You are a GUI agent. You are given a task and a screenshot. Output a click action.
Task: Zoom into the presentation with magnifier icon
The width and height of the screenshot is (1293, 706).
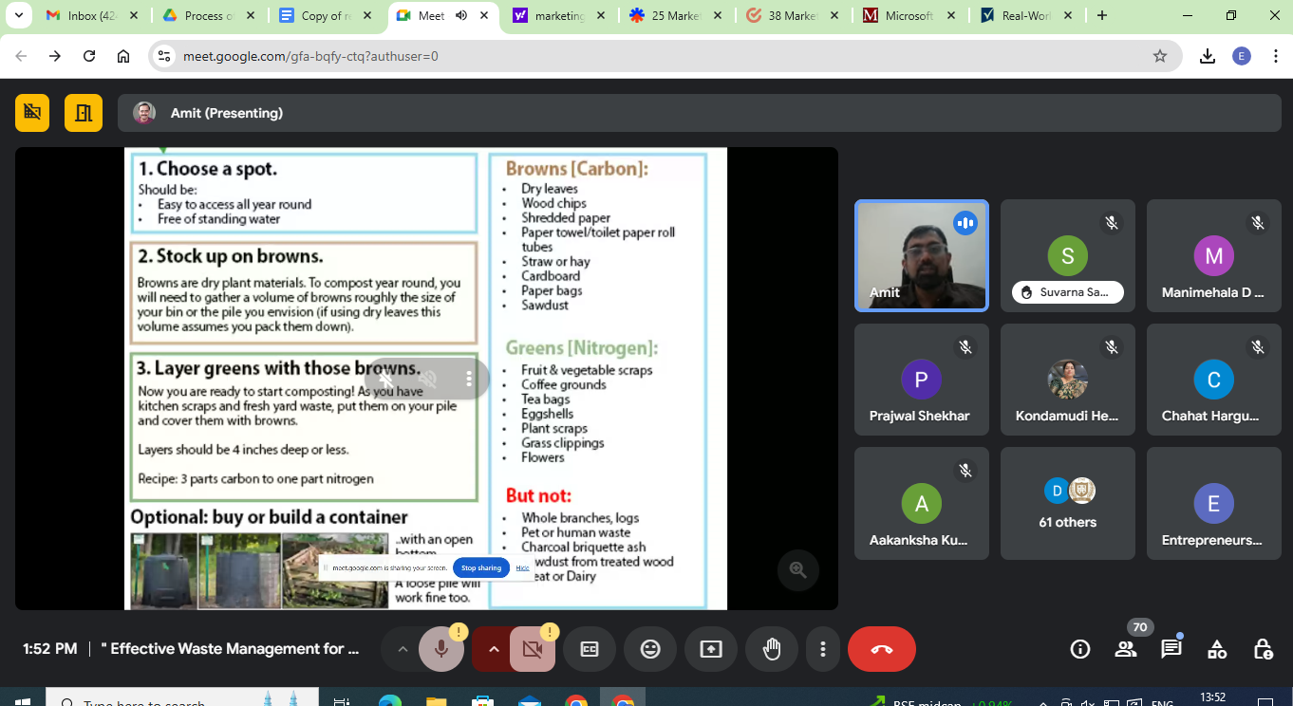(798, 569)
